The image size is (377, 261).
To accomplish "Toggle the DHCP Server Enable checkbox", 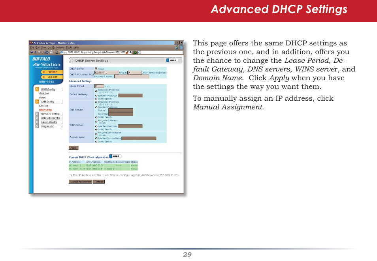I will tap(96, 69).
